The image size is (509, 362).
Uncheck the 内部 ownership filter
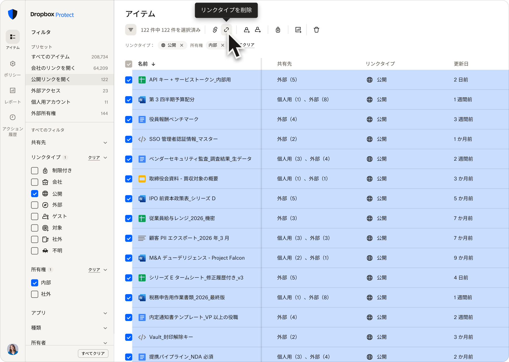(34, 283)
